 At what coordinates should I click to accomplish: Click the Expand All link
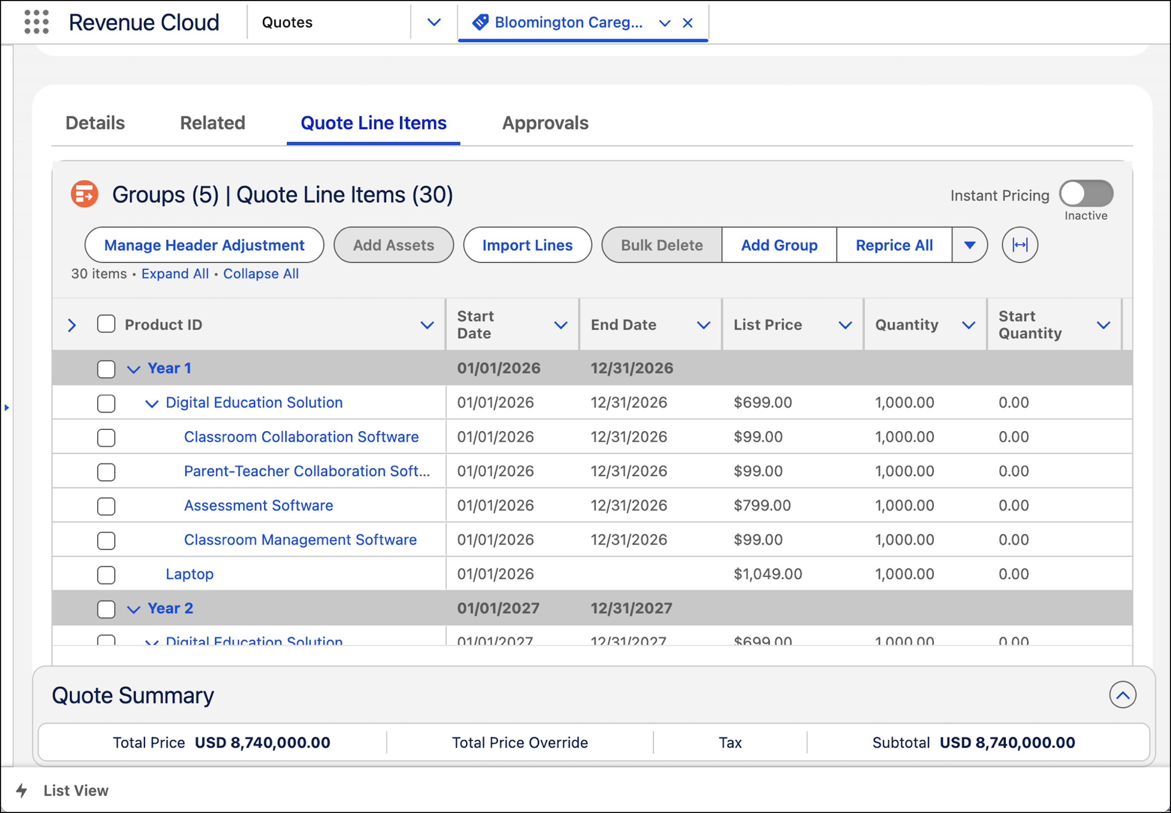pos(175,274)
